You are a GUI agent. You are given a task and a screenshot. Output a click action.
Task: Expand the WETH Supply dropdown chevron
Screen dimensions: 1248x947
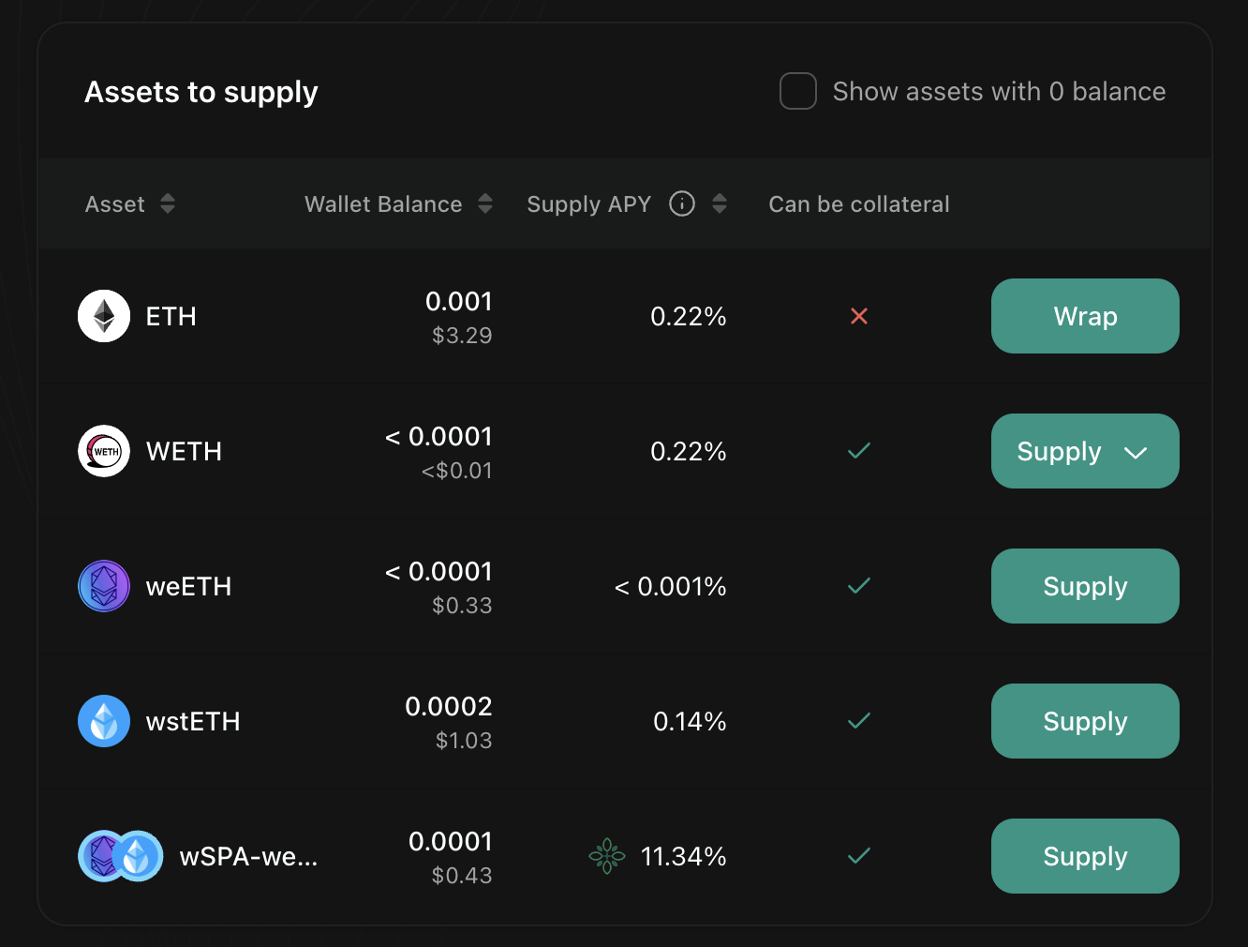pos(1136,452)
